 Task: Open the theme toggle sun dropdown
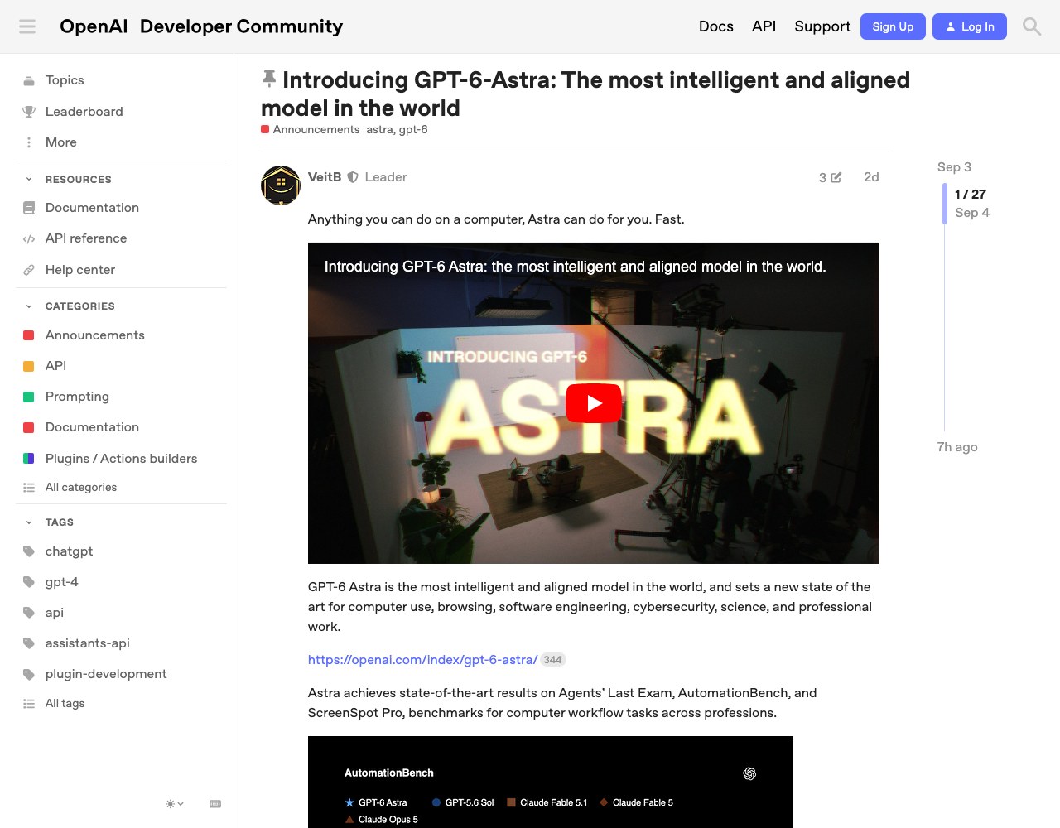[174, 804]
